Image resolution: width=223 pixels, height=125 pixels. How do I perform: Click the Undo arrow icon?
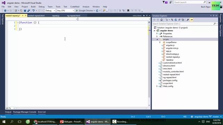tap(33, 11)
